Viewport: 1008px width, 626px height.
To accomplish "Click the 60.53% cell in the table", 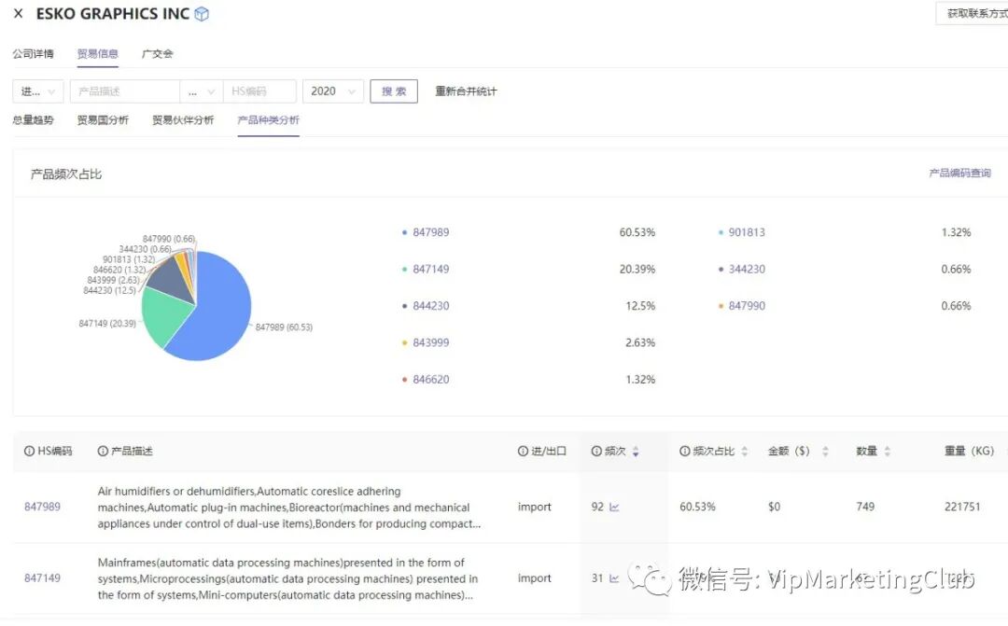I will click(x=697, y=507).
